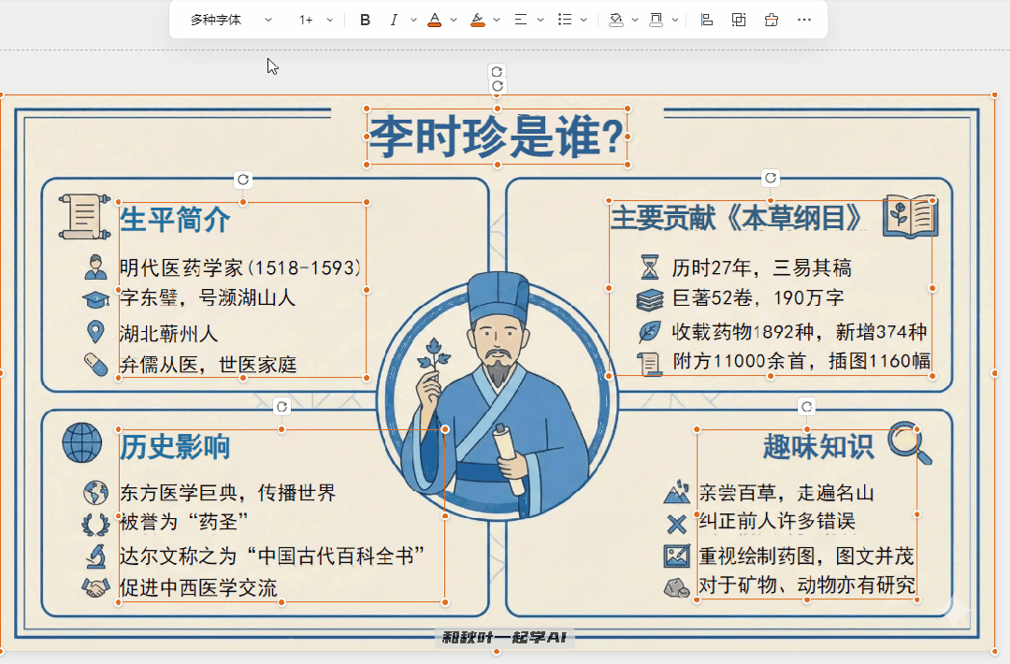Screen dimensions: 1010x664
Task: Open the font size dropdown
Action: tap(328, 19)
